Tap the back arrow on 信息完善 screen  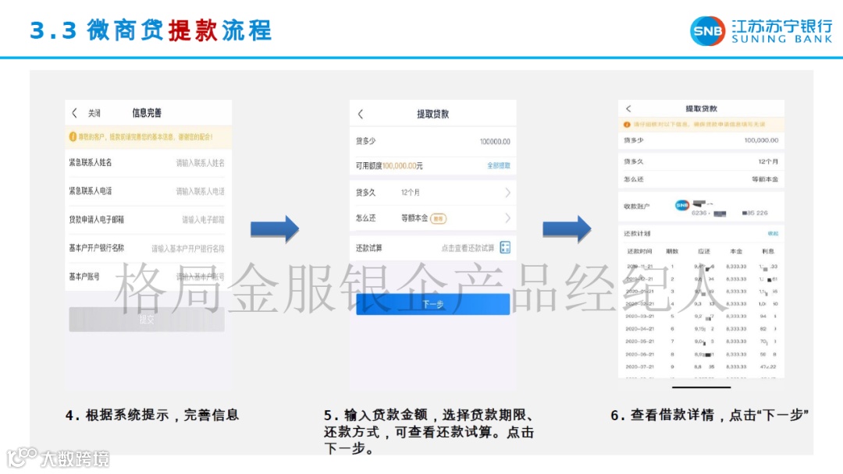75,113
